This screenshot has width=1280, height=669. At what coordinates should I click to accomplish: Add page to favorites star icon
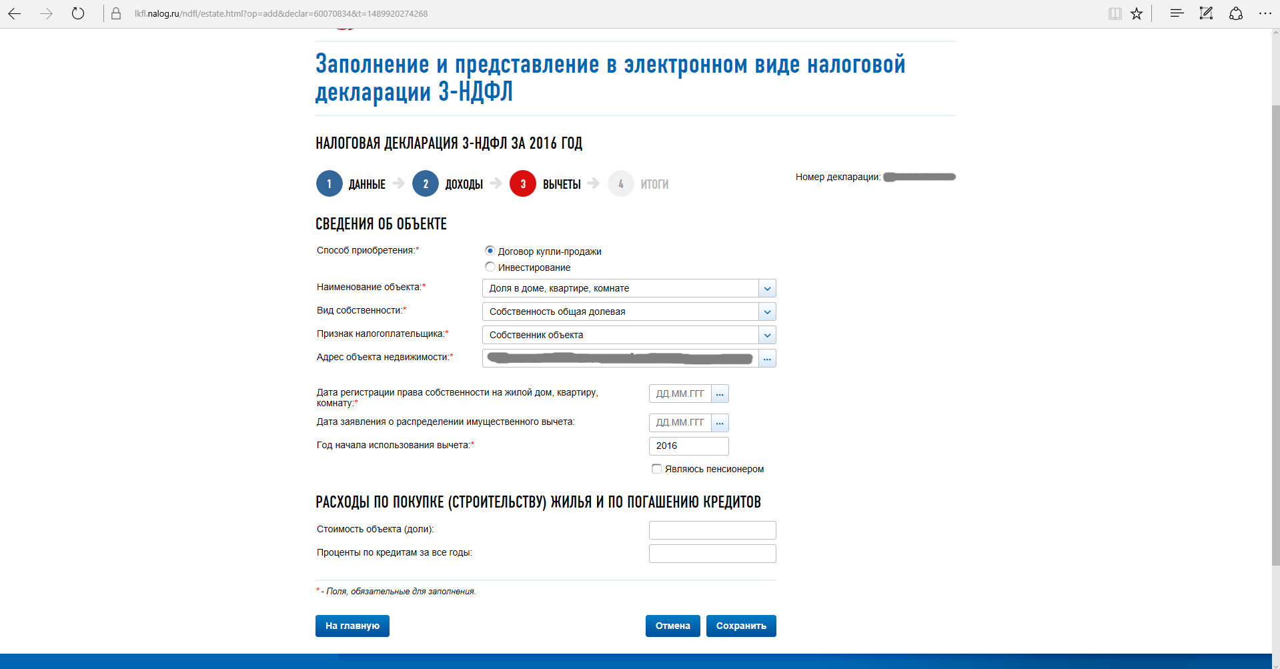[x=1137, y=13]
